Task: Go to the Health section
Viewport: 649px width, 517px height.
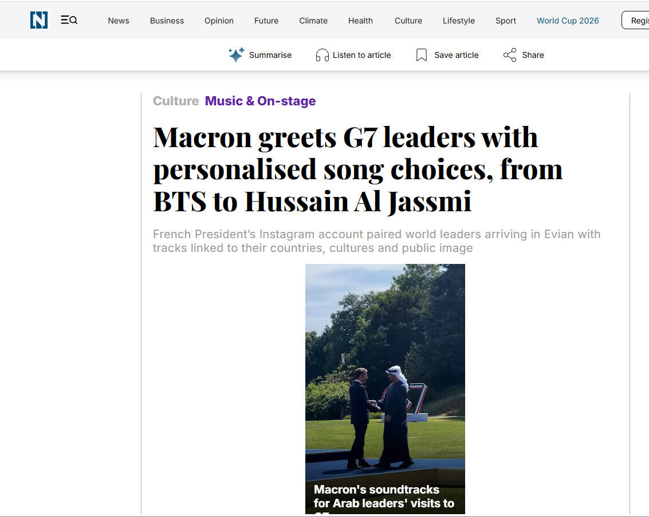Action: [360, 21]
